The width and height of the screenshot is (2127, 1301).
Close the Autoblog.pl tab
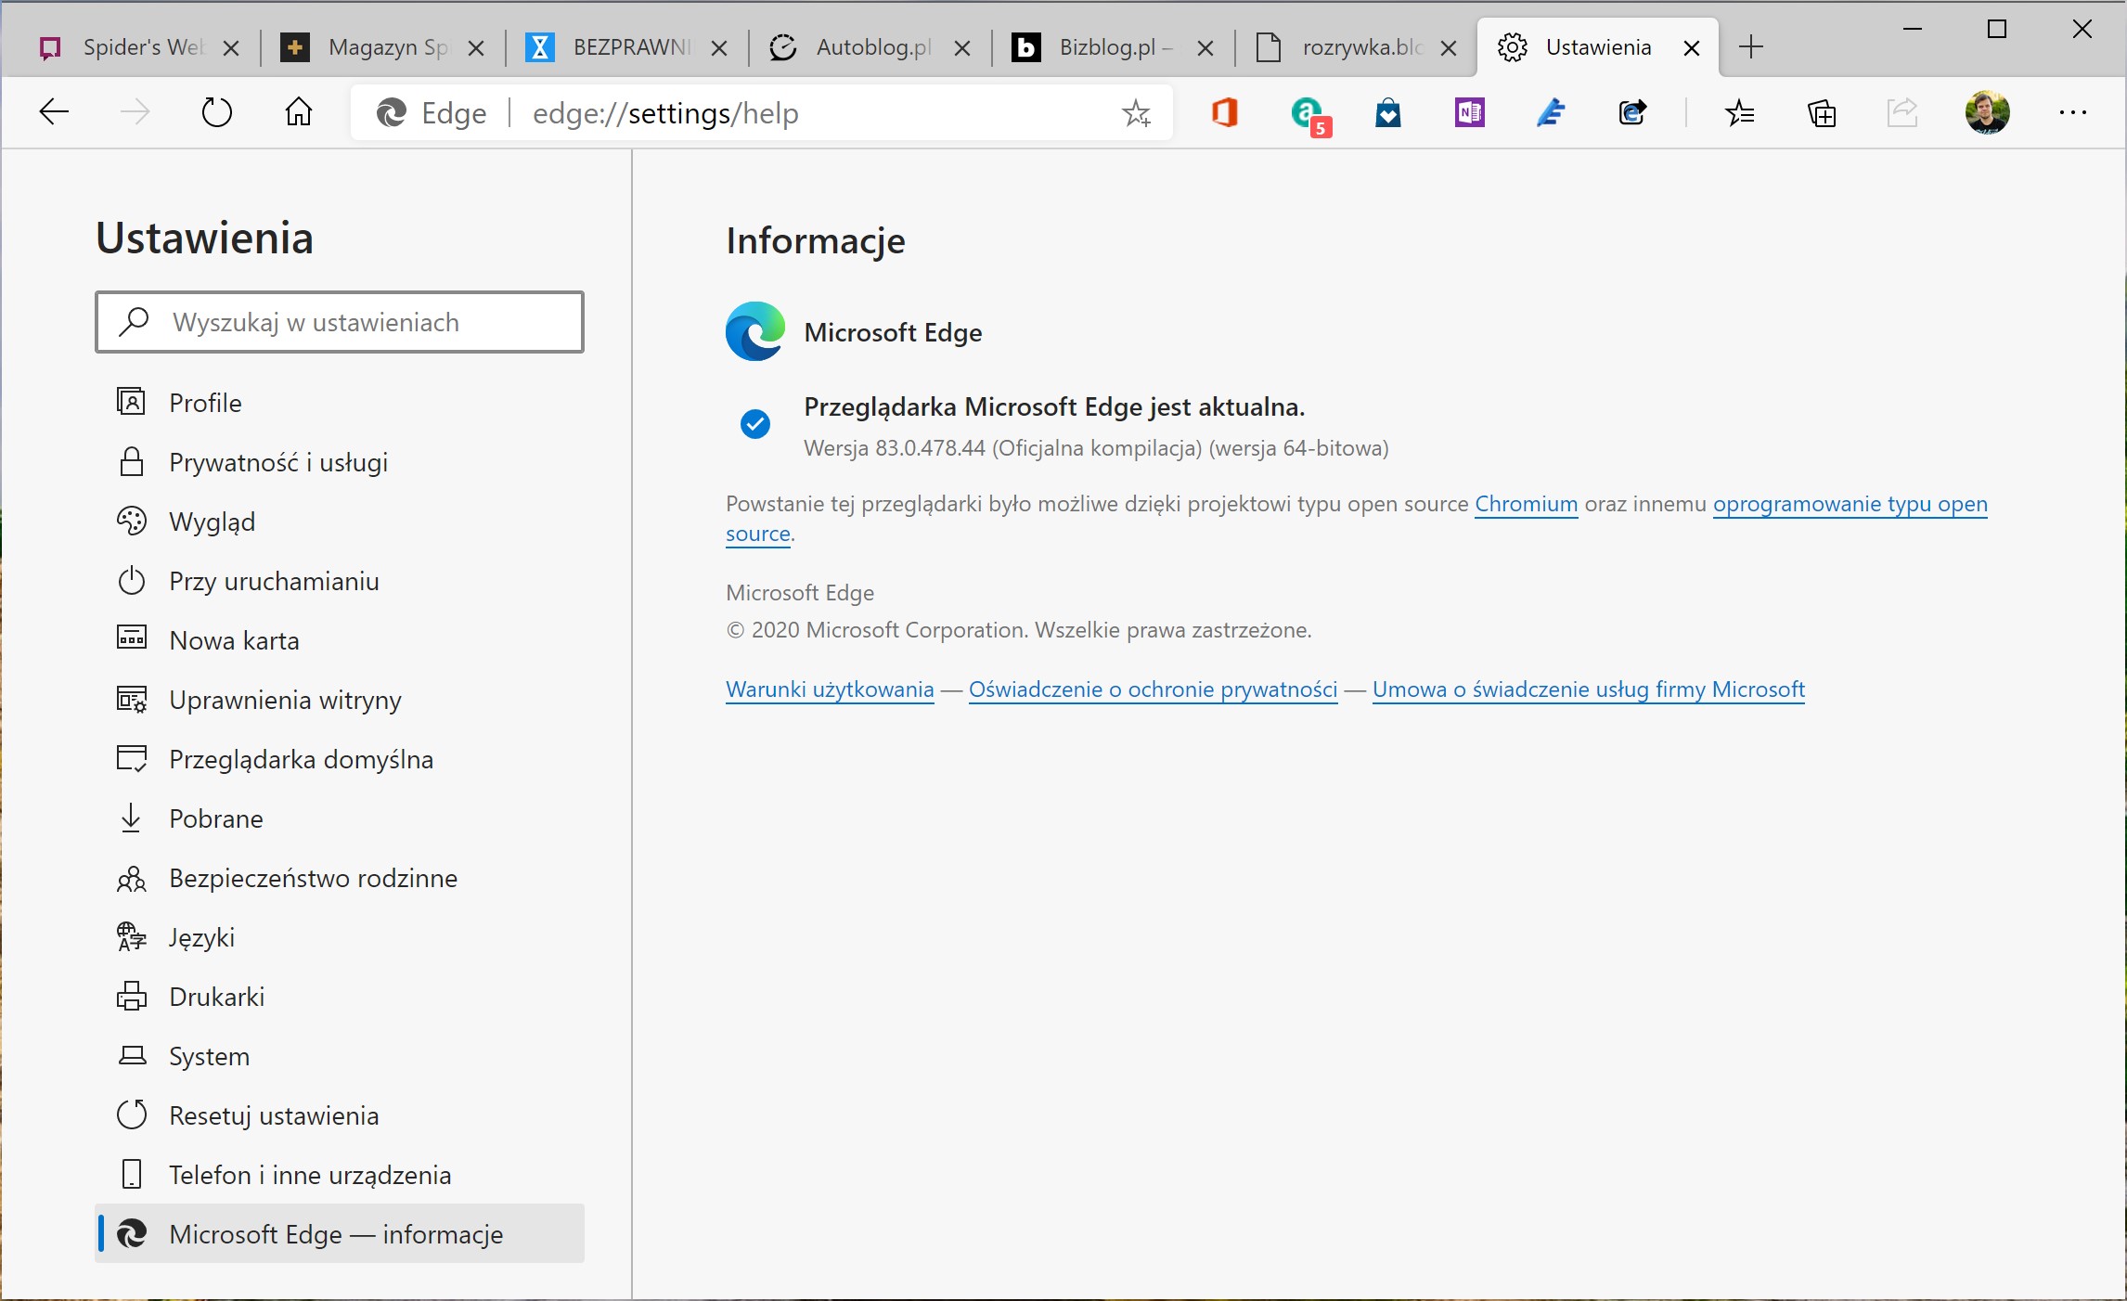pos(962,48)
